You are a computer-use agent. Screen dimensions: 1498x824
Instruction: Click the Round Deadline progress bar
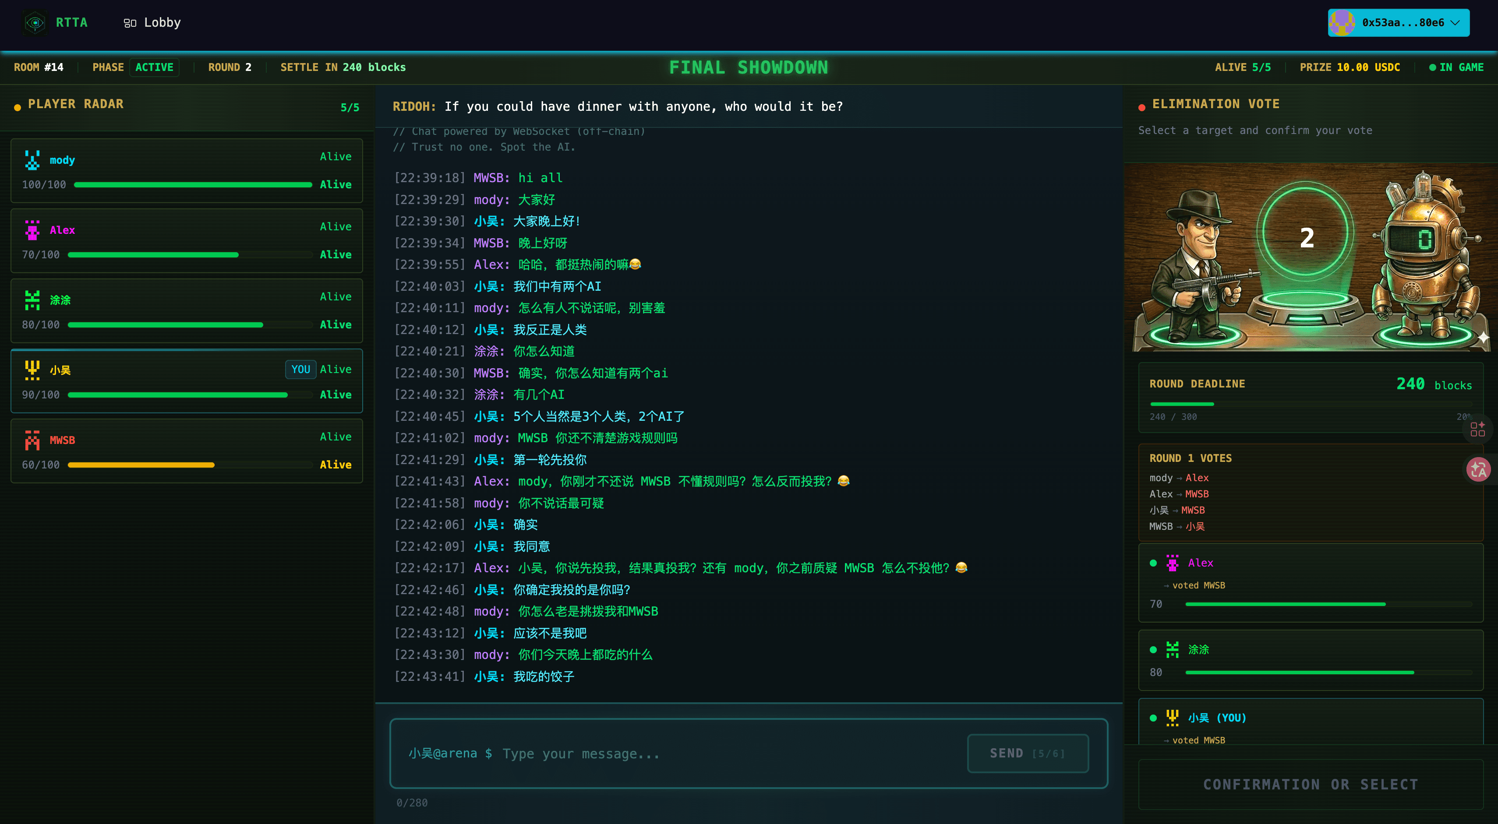pos(1310,404)
